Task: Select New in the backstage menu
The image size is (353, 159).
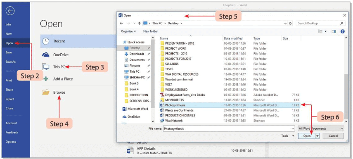Action: [x=9, y=34]
